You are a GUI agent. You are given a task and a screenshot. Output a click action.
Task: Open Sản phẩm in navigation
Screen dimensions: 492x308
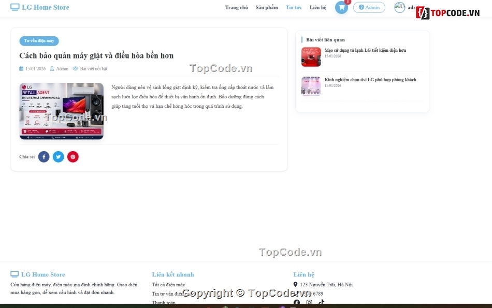(x=267, y=8)
